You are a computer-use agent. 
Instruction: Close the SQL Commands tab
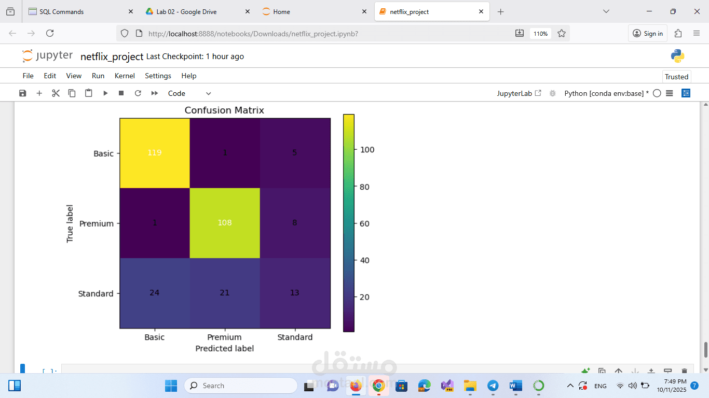coord(130,11)
